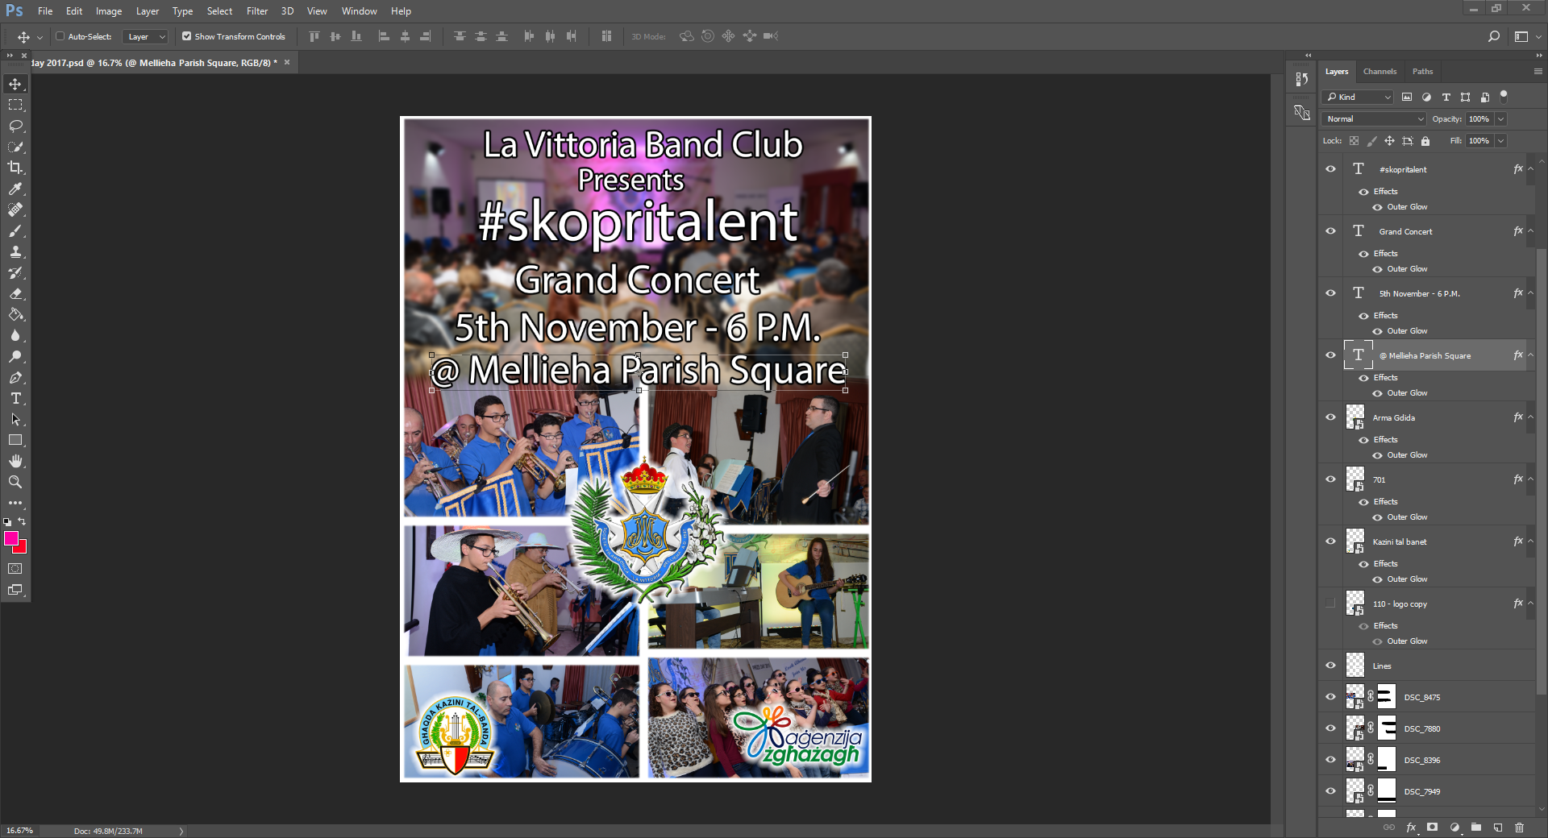
Task: Select the Paint Bucket tool
Action: (15, 315)
